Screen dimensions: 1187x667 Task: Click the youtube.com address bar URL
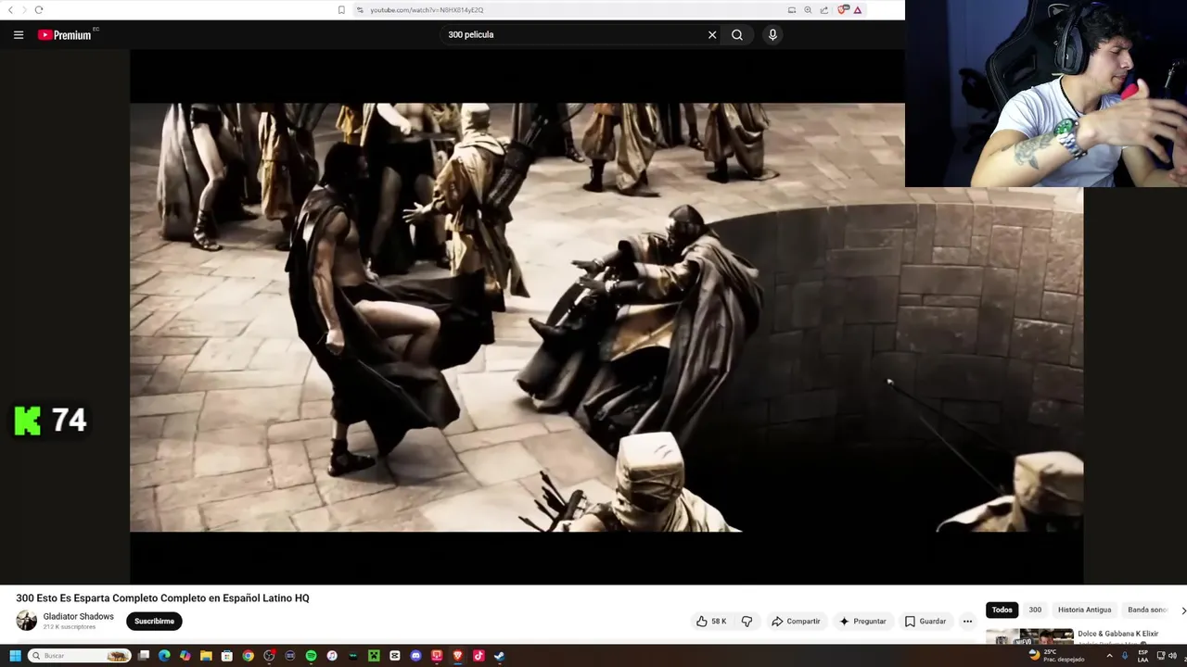coord(427,10)
